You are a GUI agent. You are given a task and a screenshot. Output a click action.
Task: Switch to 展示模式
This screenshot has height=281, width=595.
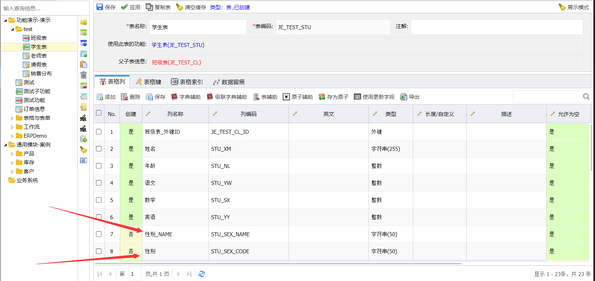(574, 7)
